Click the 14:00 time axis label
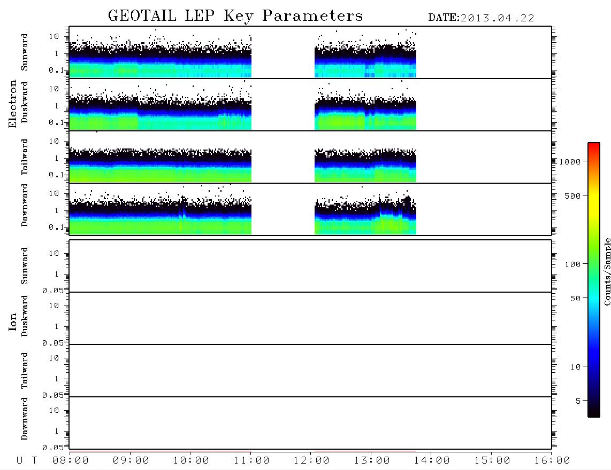 (x=432, y=460)
